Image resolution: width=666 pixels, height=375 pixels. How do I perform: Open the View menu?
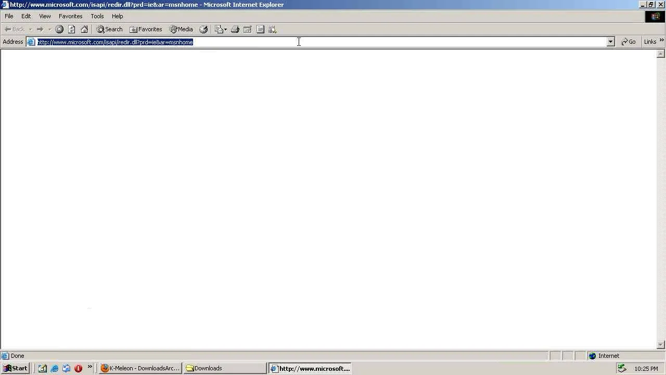[x=45, y=16]
